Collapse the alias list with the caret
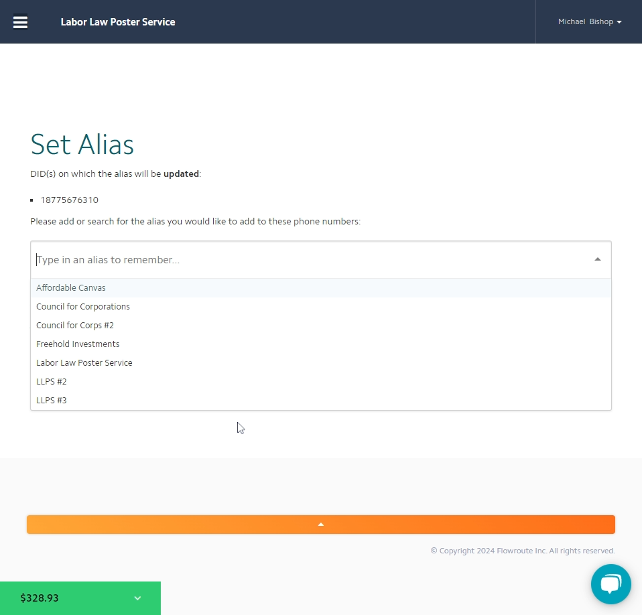The height and width of the screenshot is (615, 642). 597,260
